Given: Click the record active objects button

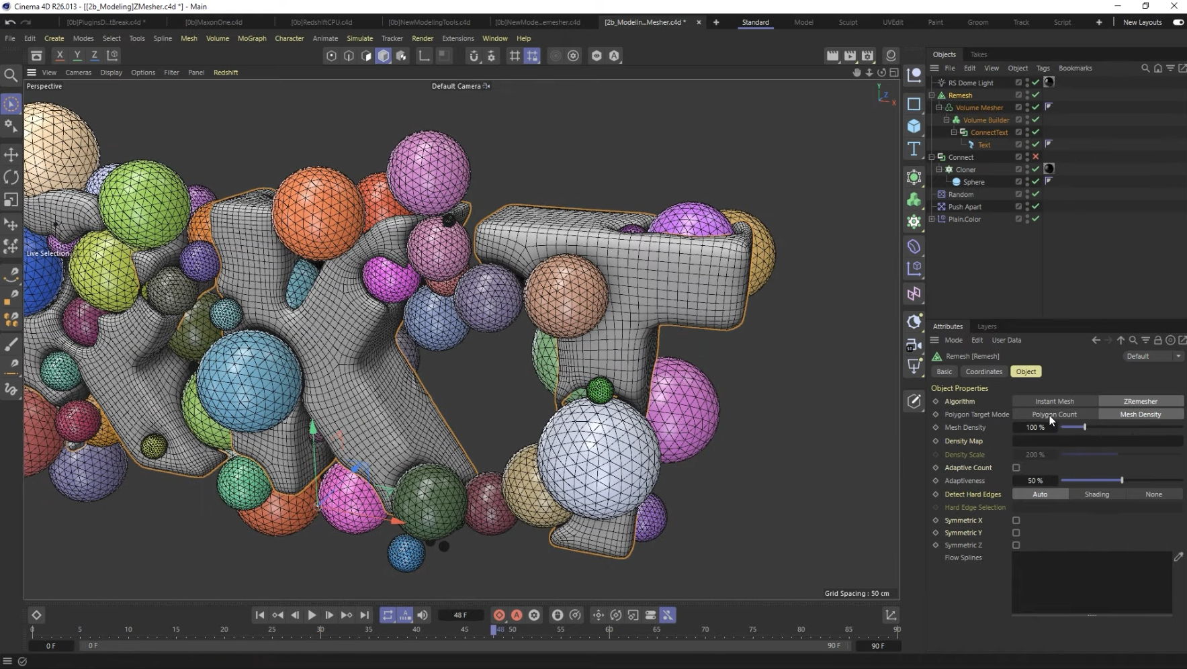Looking at the screenshot, I should click(499, 615).
